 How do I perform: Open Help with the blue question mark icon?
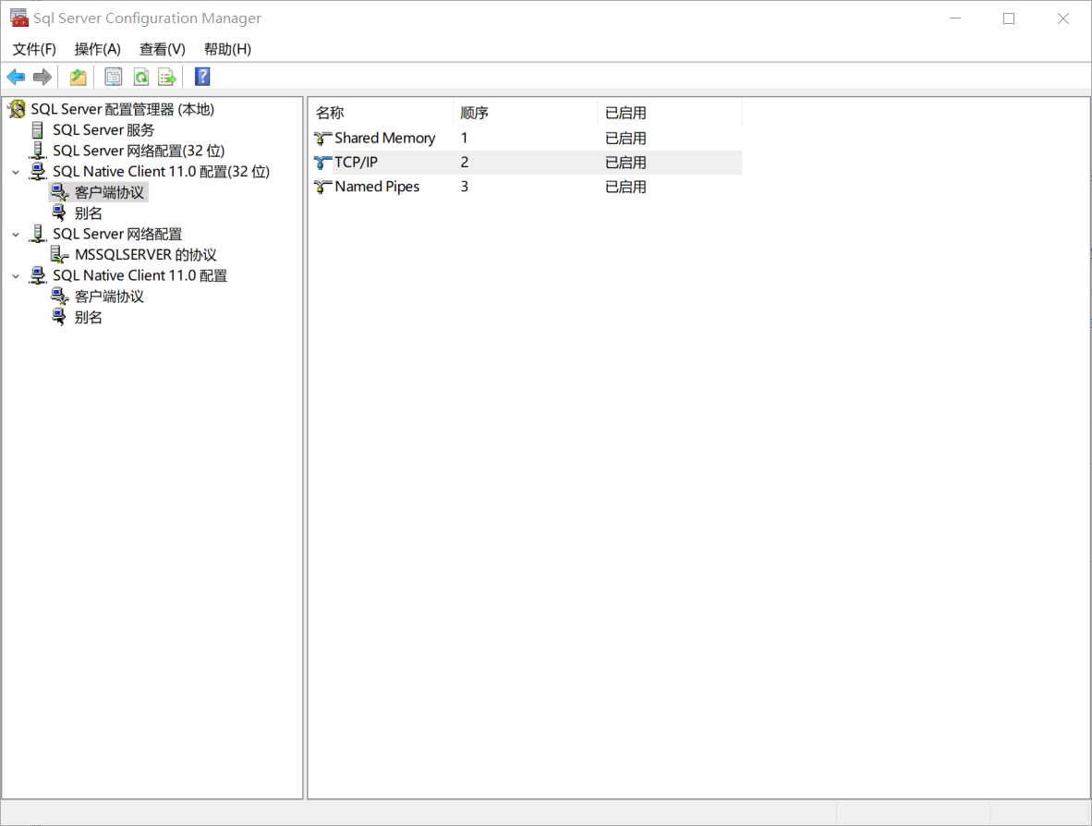click(202, 77)
